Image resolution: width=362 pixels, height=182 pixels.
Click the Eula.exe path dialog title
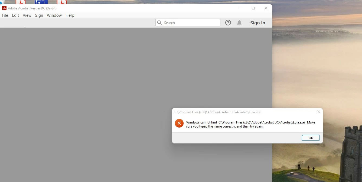(217, 112)
